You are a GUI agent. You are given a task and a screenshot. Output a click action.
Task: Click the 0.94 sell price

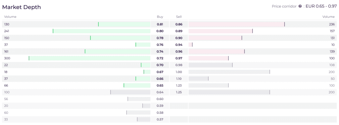point(179,45)
